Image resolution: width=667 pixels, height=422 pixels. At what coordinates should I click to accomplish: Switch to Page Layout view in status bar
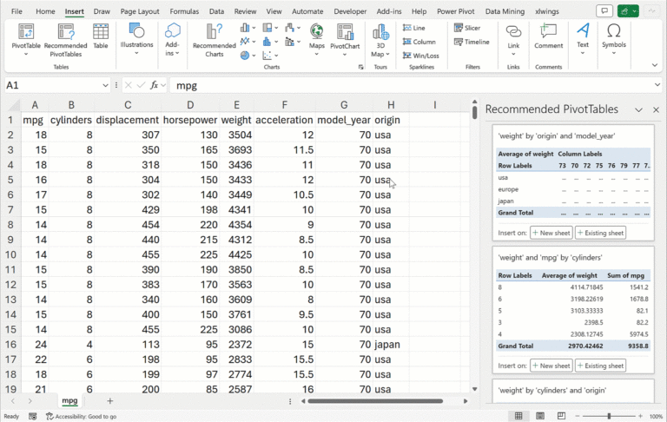(541, 416)
